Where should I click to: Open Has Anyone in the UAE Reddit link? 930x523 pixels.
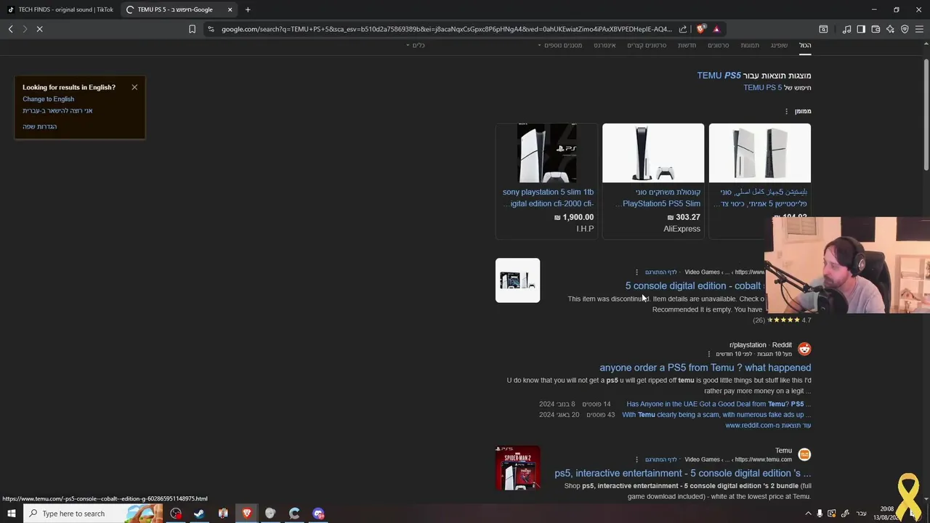[719, 404]
